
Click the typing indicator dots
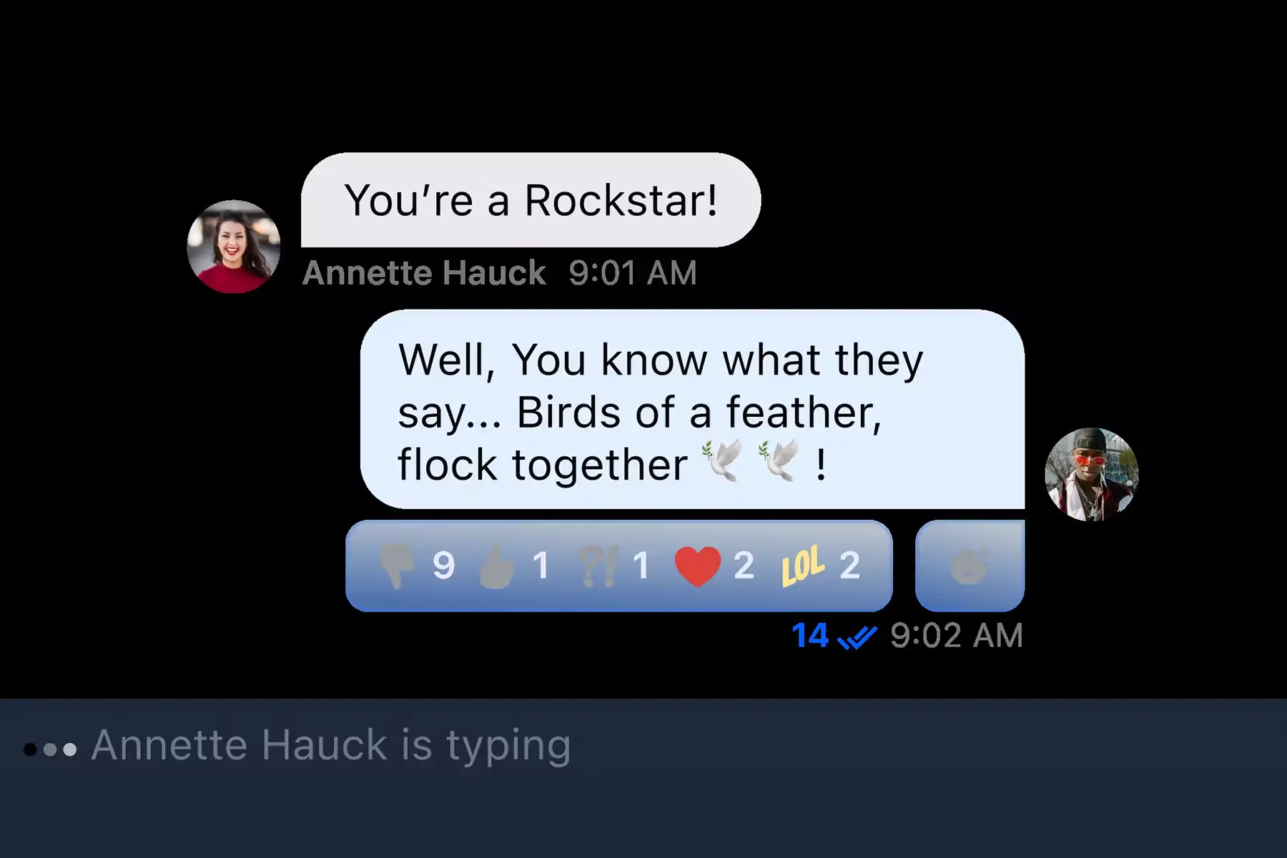point(50,749)
